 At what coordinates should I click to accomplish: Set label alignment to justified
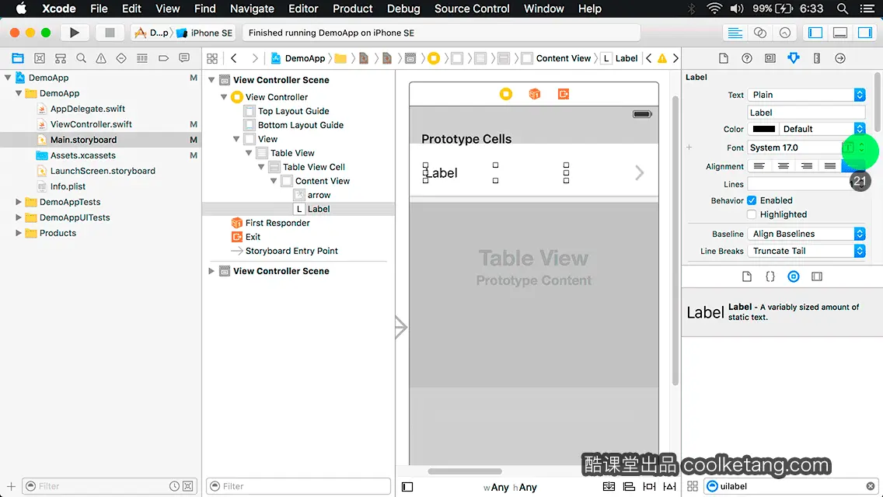point(830,166)
